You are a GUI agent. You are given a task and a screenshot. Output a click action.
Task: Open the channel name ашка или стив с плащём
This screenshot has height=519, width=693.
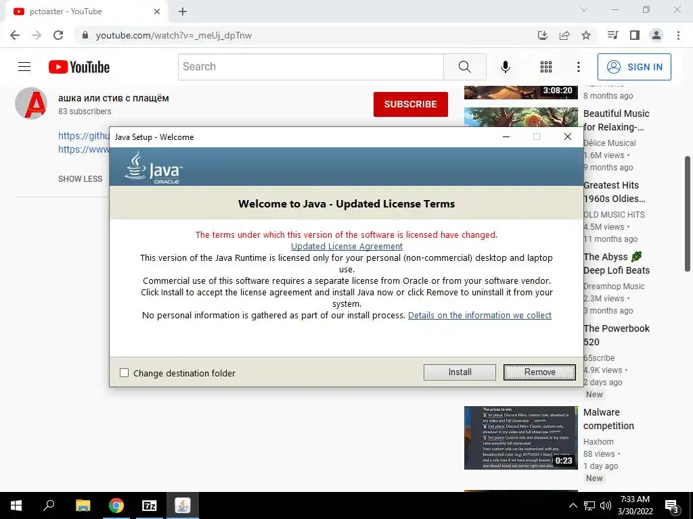[114, 98]
